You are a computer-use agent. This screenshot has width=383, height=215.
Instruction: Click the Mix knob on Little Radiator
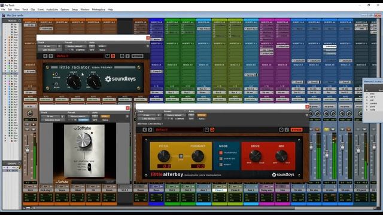coord(94,82)
